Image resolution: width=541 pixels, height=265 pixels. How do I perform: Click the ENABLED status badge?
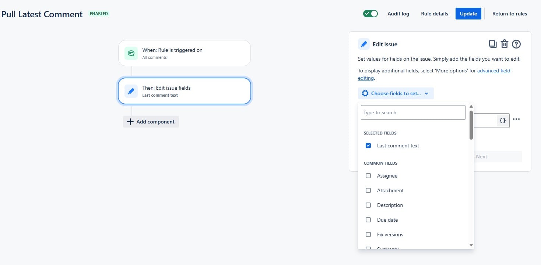click(x=99, y=14)
